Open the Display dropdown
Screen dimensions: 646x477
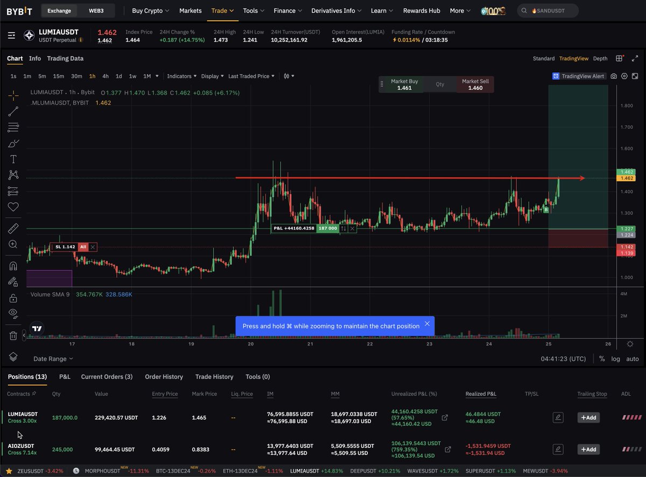pos(213,76)
